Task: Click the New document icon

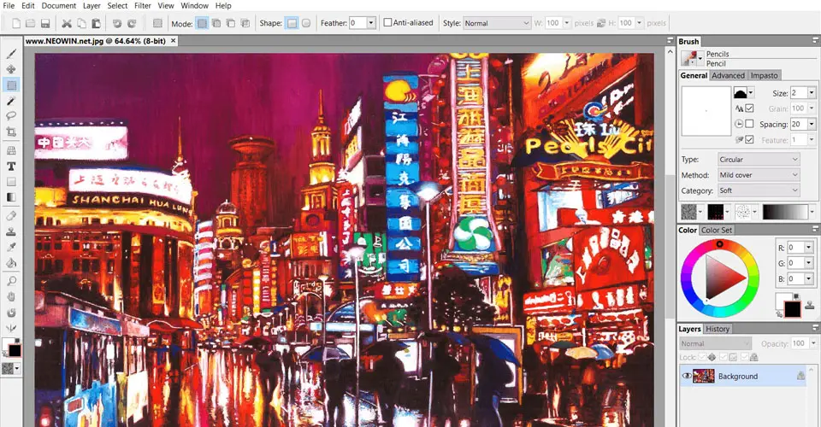Action: 16,23
